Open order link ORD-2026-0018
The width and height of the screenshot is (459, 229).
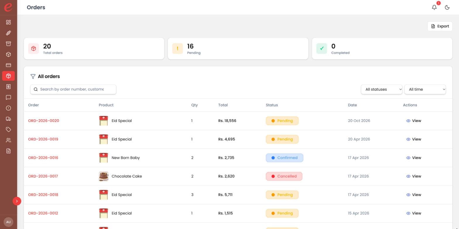pyautogui.click(x=43, y=195)
